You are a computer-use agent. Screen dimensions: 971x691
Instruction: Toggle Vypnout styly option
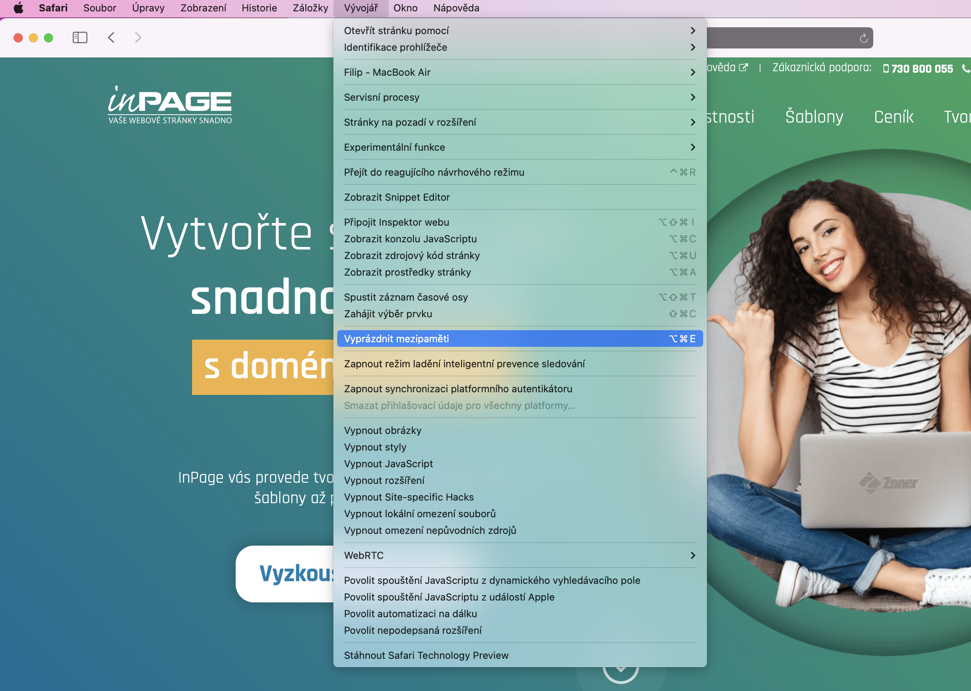[375, 447]
